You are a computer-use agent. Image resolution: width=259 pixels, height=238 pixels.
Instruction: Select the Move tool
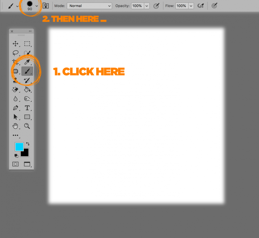tap(16, 44)
